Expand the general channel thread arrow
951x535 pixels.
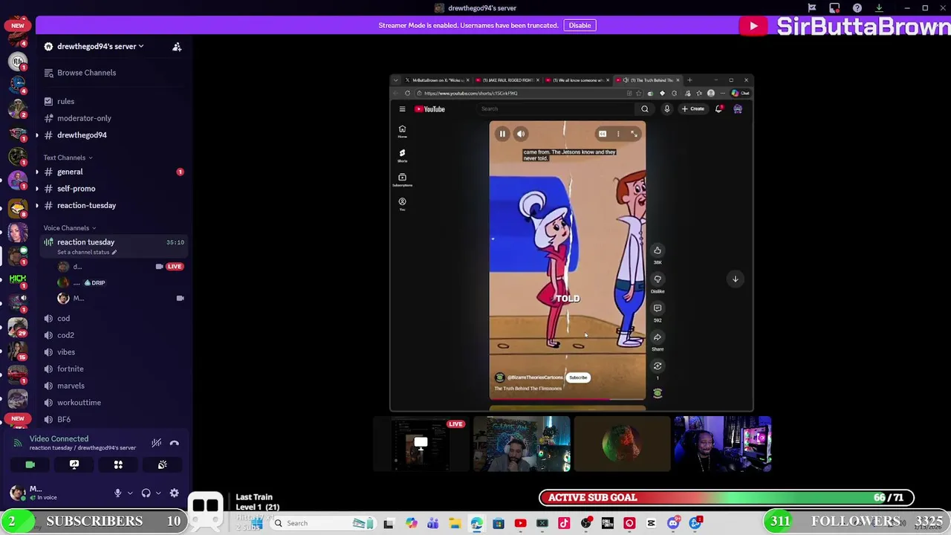[36, 172]
